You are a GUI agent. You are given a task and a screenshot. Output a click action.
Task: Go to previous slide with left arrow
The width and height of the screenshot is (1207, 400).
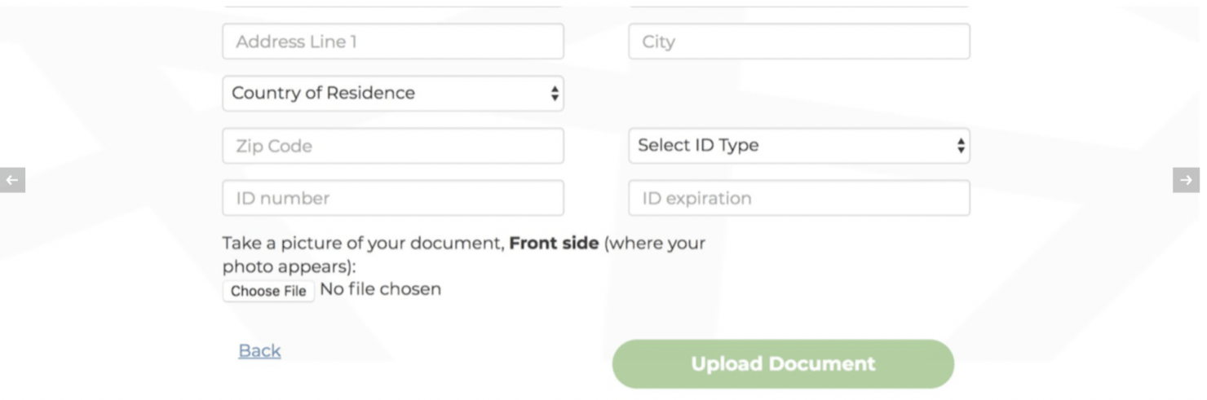click(x=12, y=180)
